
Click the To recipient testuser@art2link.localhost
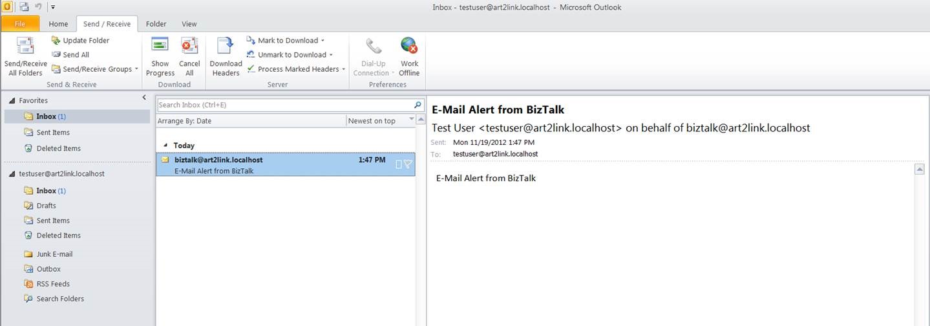(495, 154)
